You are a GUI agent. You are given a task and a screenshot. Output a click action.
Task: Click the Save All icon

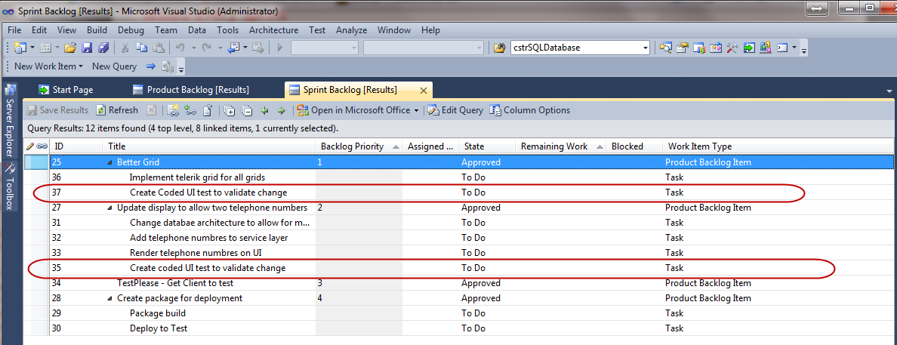tap(101, 48)
